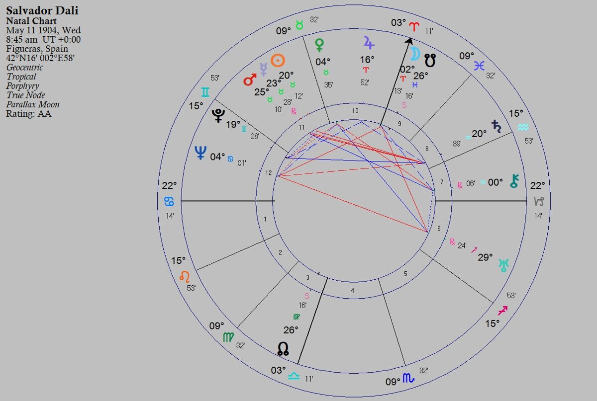Click the teal Chiron key glyph
This screenshot has width=597, height=401.
514,181
